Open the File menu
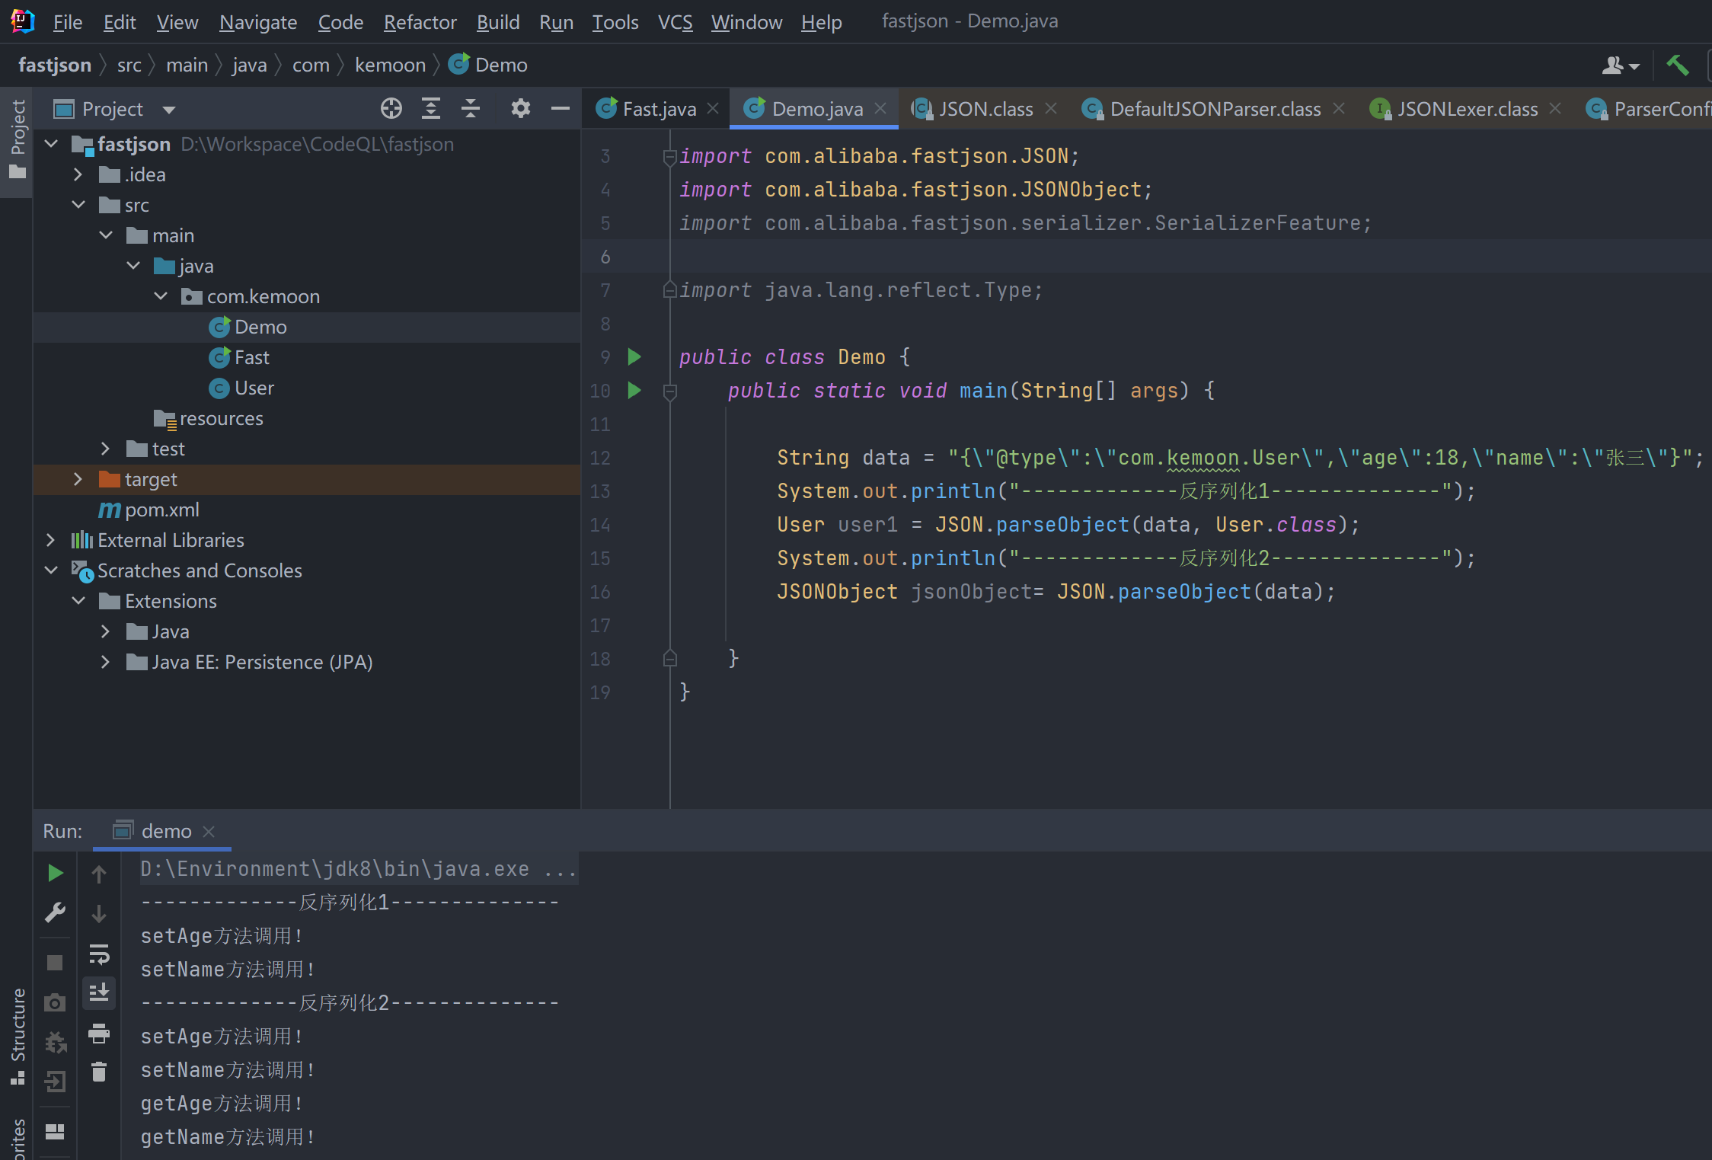1712x1160 pixels. click(x=67, y=22)
